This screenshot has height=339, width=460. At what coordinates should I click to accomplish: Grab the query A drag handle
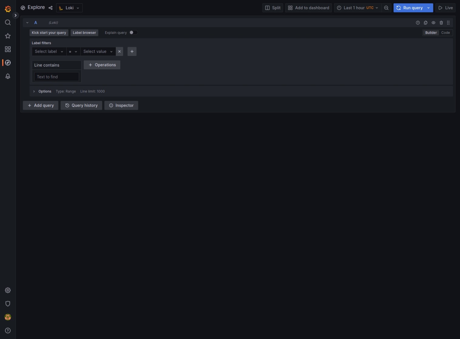pos(448,23)
